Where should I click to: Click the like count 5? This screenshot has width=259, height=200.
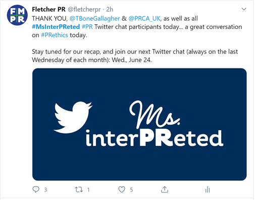(x=131, y=190)
